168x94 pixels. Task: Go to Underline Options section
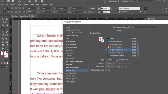pos(71,76)
